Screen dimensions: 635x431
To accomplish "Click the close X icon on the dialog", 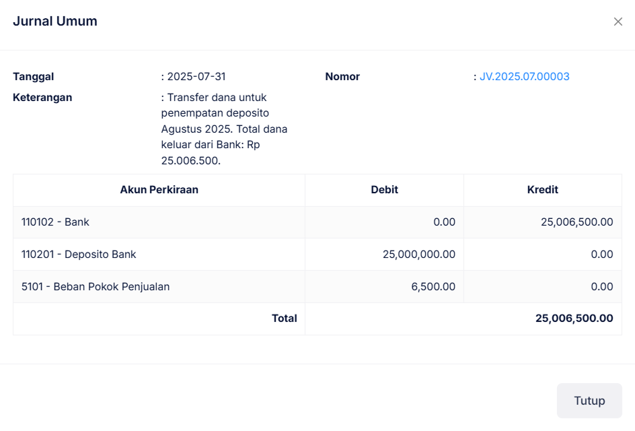I will pos(618,21).
